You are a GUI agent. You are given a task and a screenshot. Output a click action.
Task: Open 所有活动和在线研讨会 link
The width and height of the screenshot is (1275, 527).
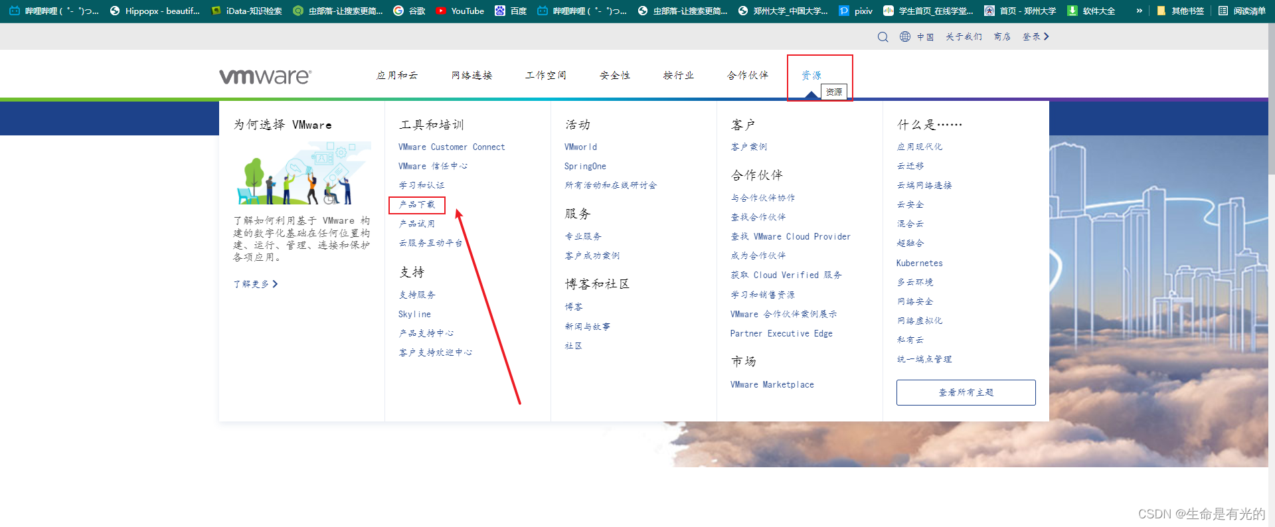tap(611, 185)
